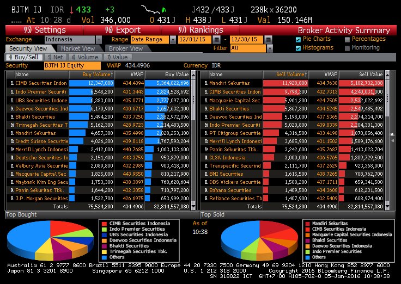This screenshot has width=401, height=284.
Task: Click the Export button
Action: click(x=122, y=30)
